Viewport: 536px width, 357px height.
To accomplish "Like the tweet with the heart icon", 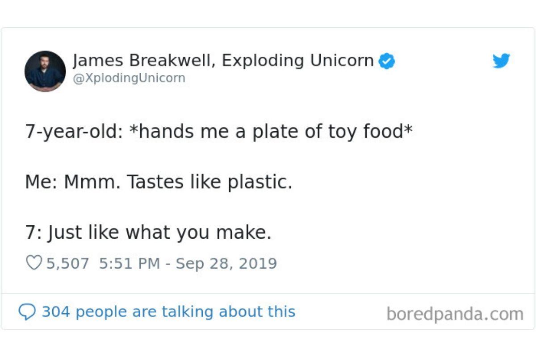I will tap(33, 263).
